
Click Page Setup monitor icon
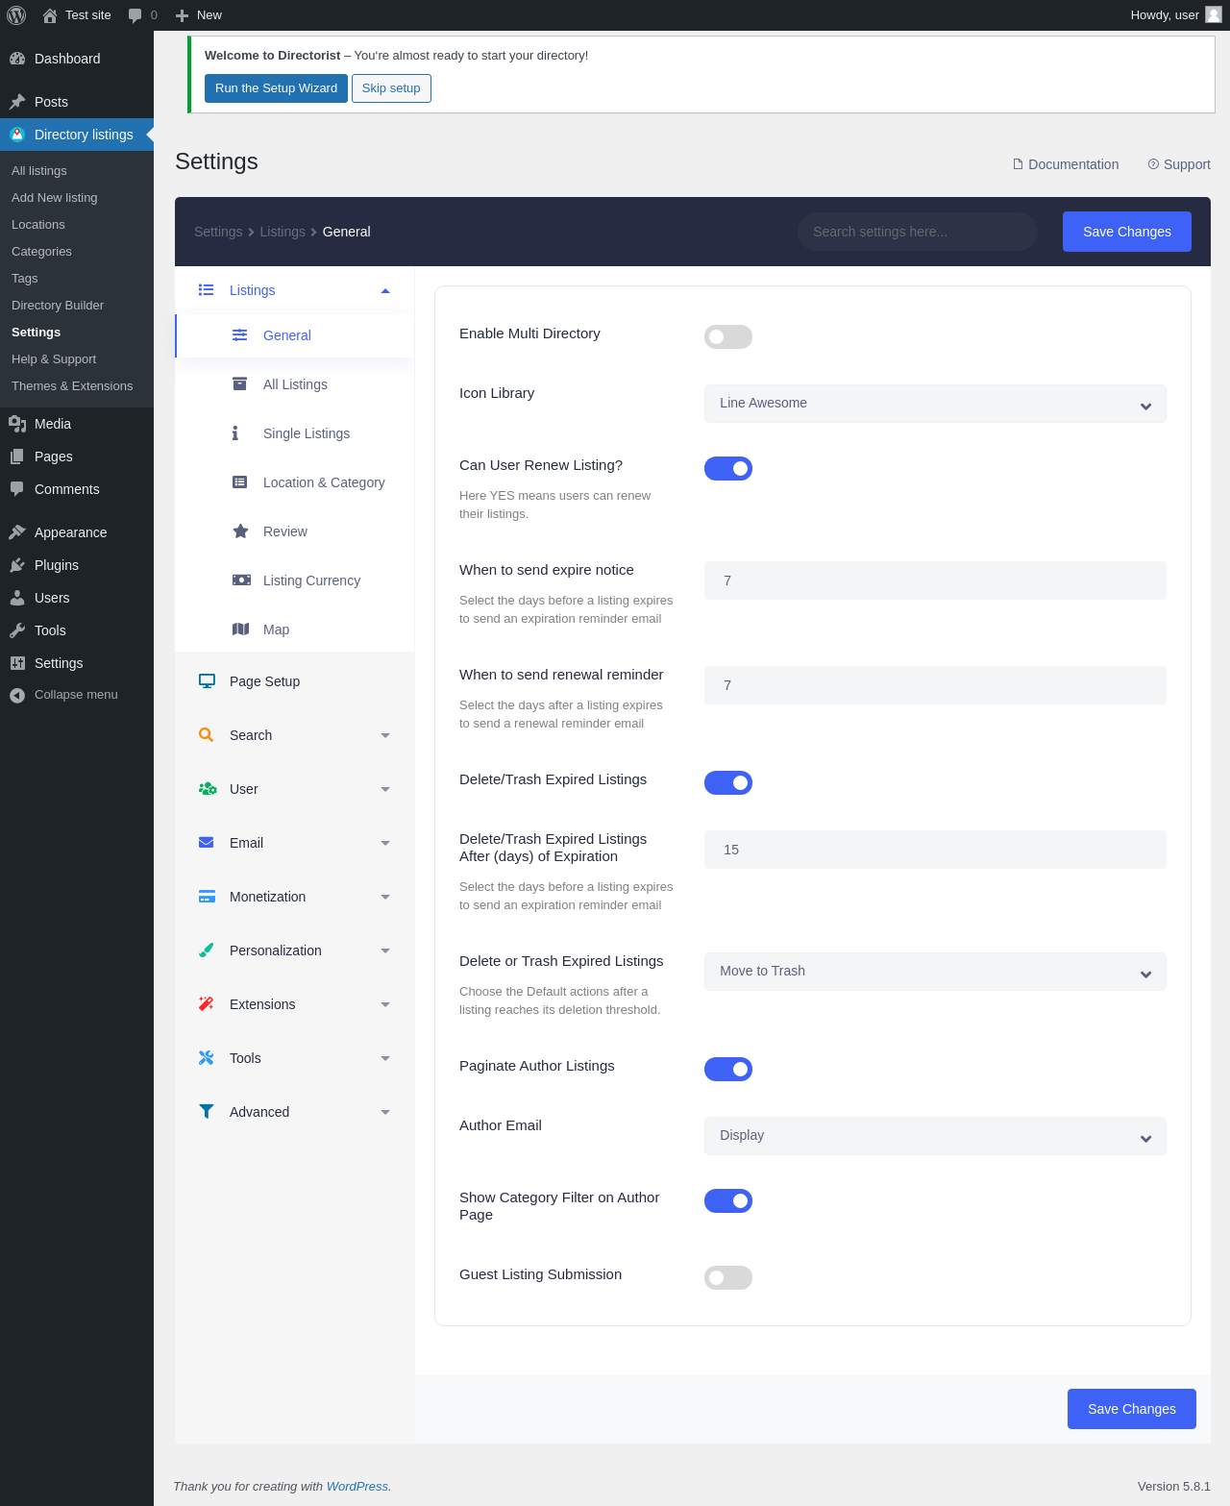tap(207, 681)
